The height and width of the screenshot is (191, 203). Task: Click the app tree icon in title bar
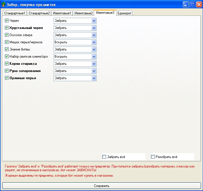(4, 5)
